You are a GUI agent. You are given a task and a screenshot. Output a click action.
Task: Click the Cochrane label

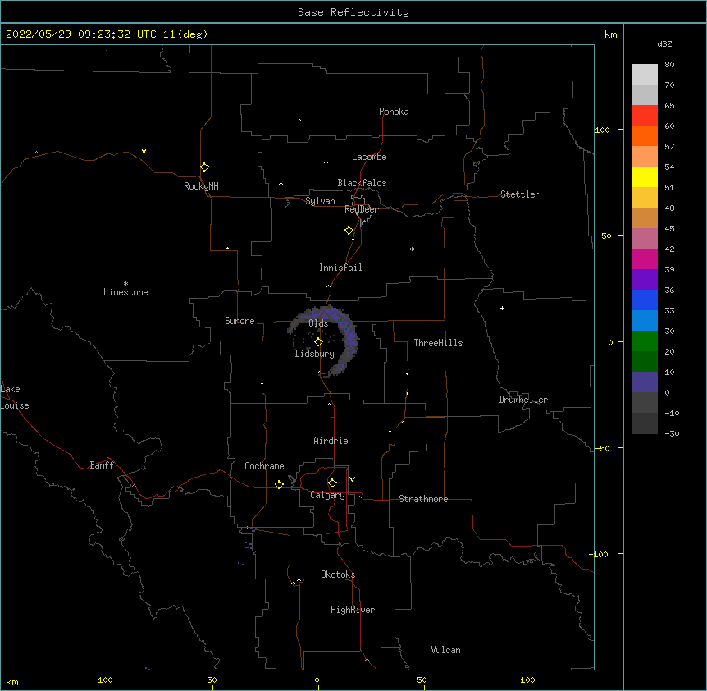(264, 466)
